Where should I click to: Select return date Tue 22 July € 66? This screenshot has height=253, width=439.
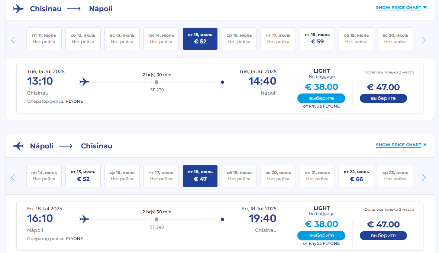[x=356, y=176]
